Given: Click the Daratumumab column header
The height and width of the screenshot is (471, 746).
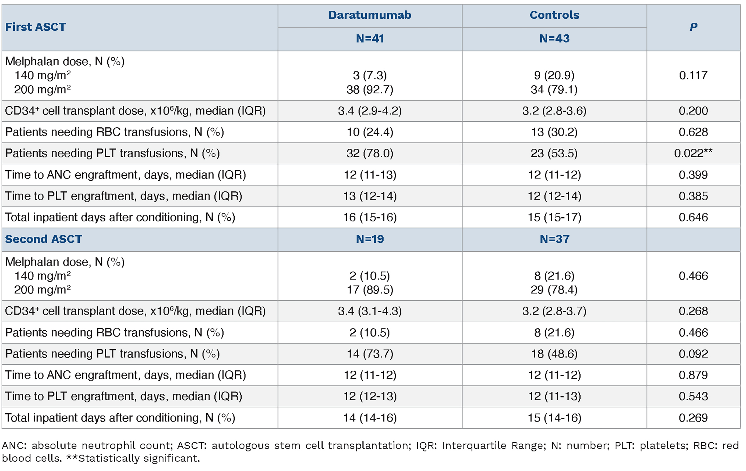Looking at the screenshot, I should [370, 15].
